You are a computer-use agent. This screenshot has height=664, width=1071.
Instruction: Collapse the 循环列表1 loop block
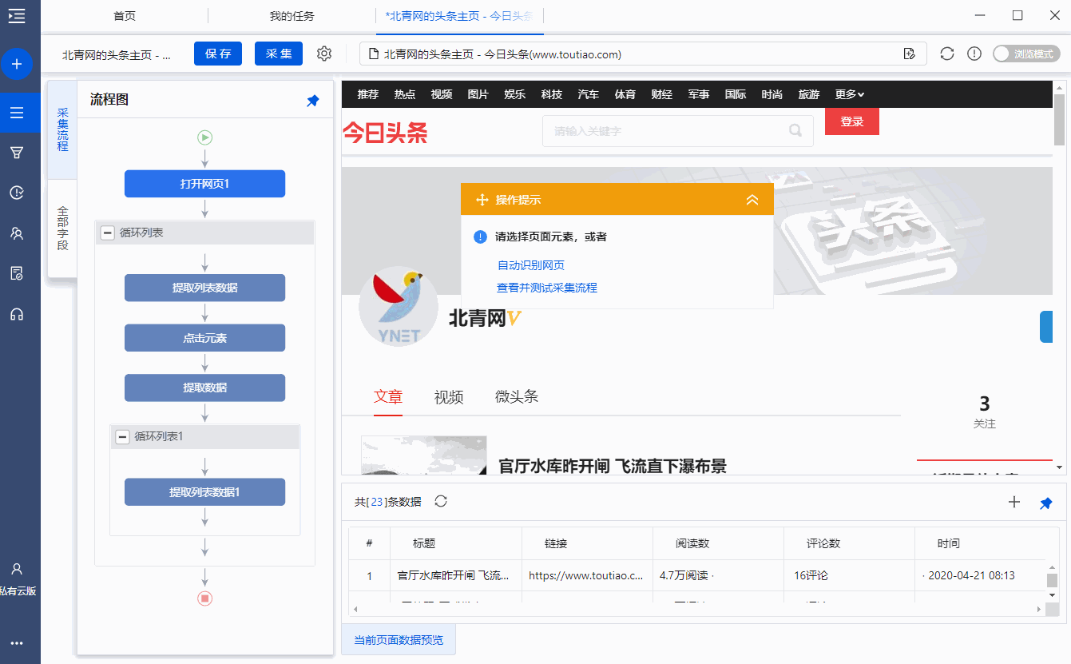[122, 437]
